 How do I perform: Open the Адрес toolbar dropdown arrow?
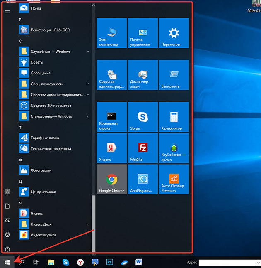258,262
